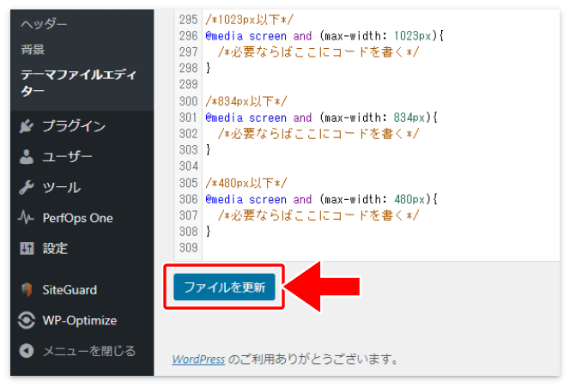The width and height of the screenshot is (570, 387).
Task: Click the comment on line 297
Action: click(x=318, y=52)
